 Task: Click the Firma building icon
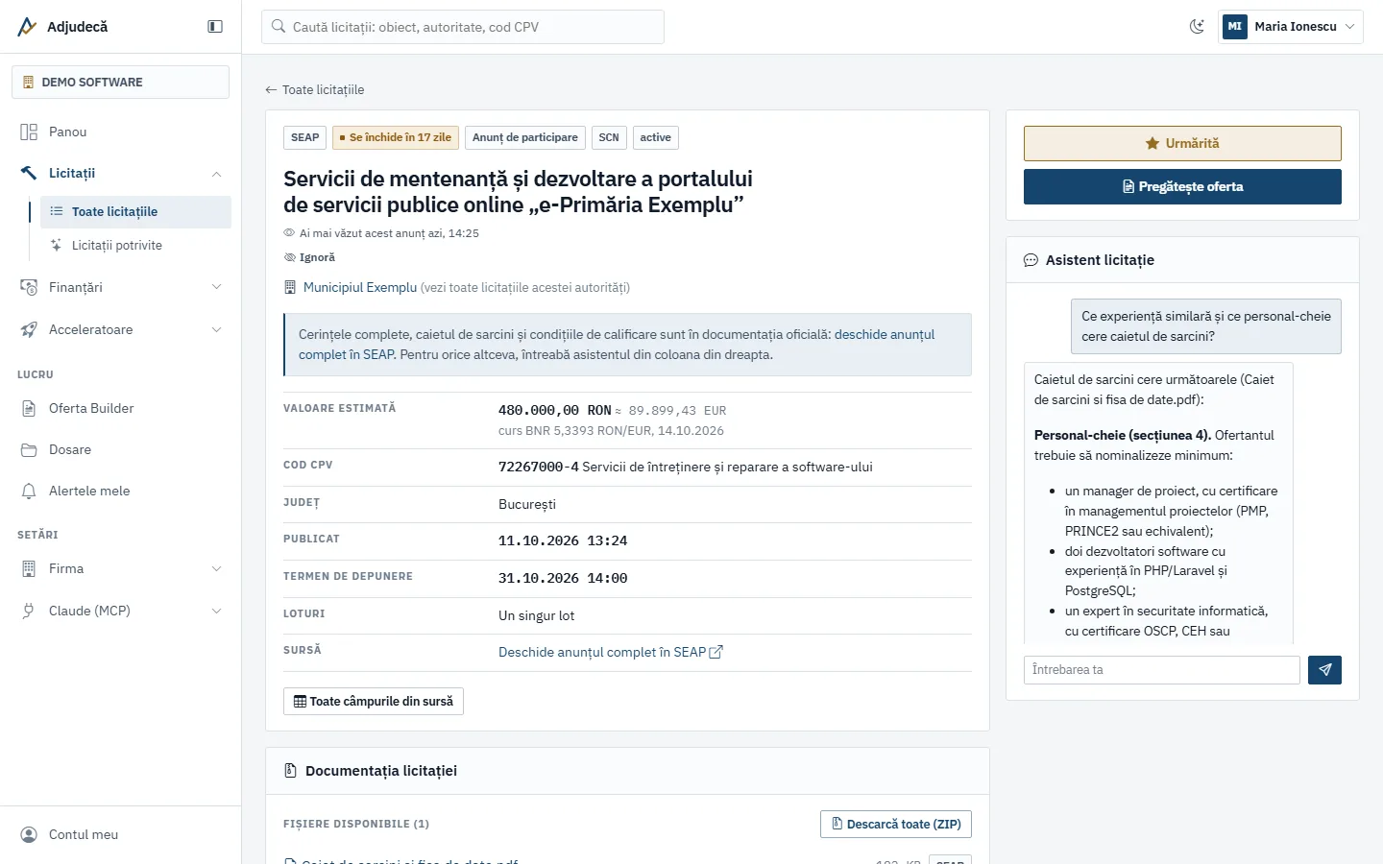point(29,568)
